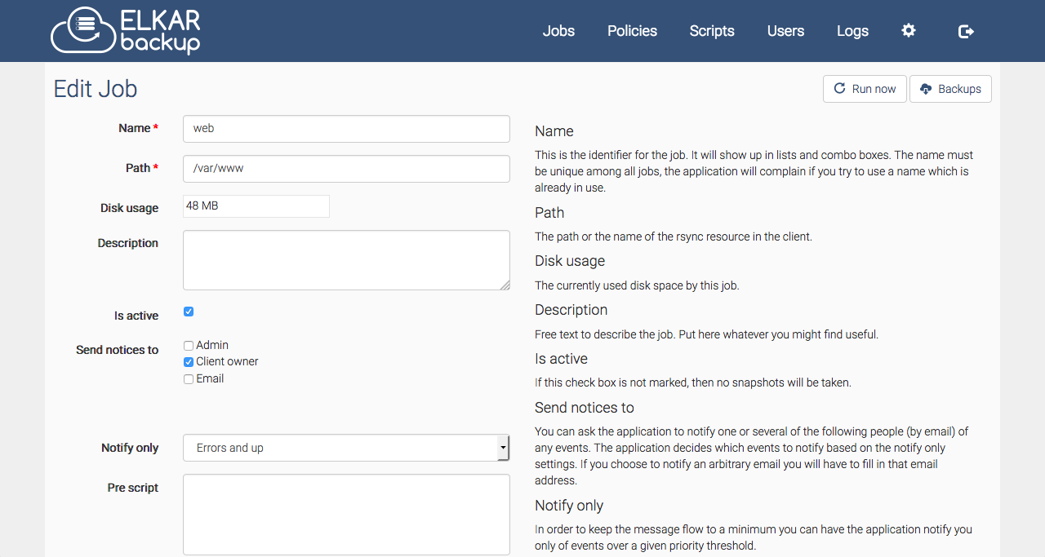Click inside the Pre script box

coord(346,515)
